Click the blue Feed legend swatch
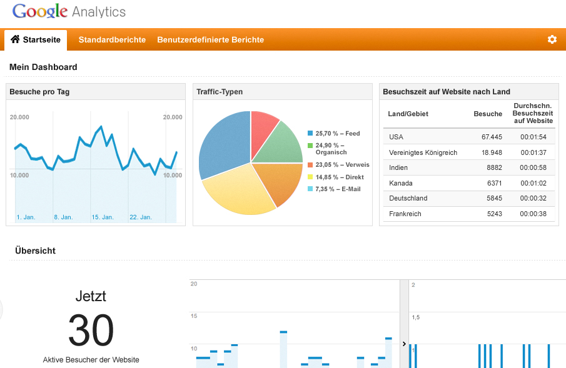Viewport: 566px width, 368px height. (x=310, y=134)
